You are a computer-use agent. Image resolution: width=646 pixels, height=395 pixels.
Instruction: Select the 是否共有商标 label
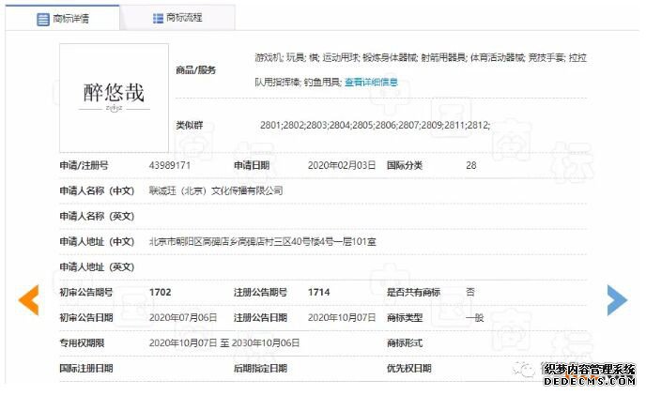413,293
